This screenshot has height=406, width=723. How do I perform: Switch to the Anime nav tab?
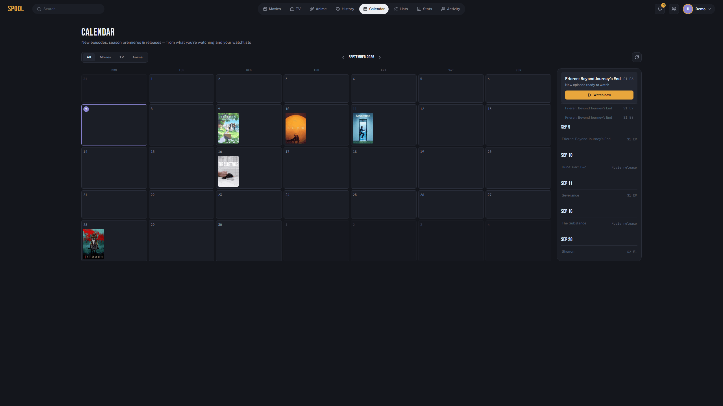[318, 9]
